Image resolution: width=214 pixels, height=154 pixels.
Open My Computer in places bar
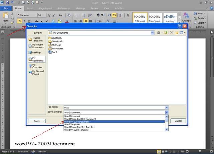pyautogui.click(x=36, y=66)
